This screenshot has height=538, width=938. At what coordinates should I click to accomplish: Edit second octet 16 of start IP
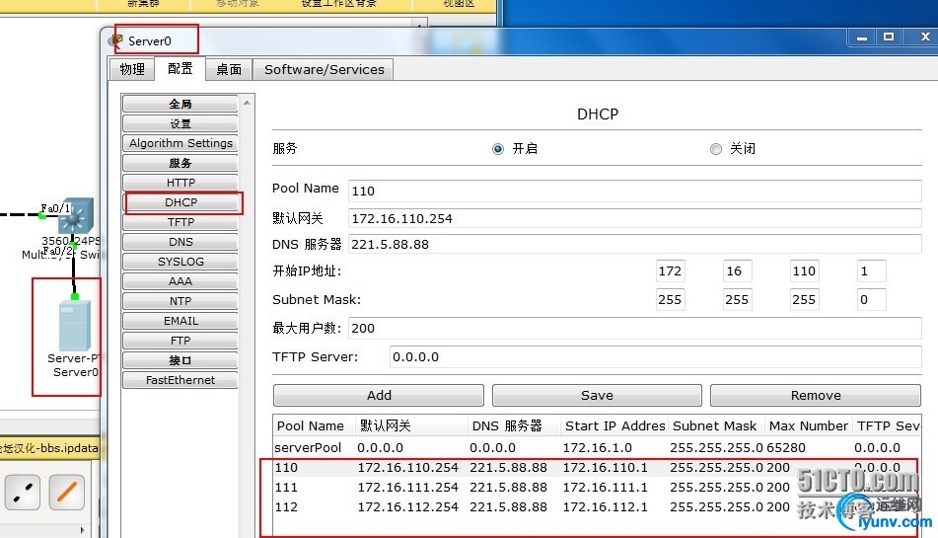tap(737, 271)
